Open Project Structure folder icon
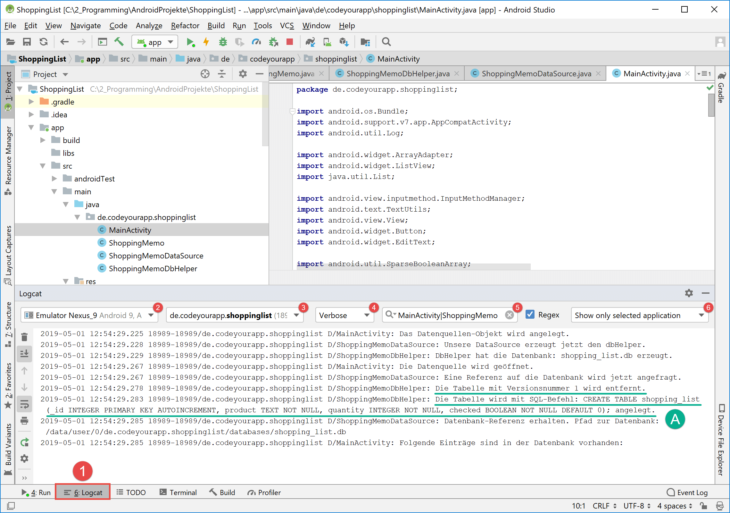 [365, 42]
